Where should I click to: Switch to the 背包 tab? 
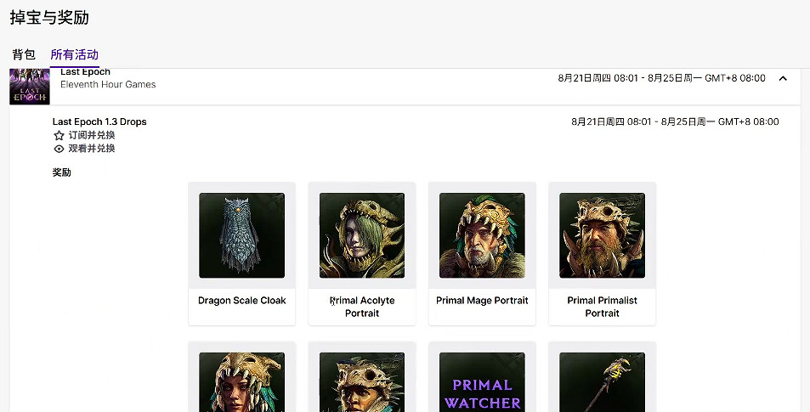[x=24, y=54]
